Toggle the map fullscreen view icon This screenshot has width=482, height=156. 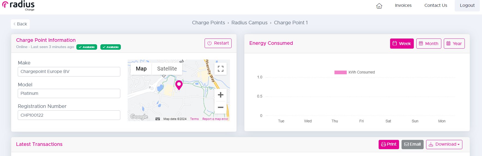tap(220, 69)
